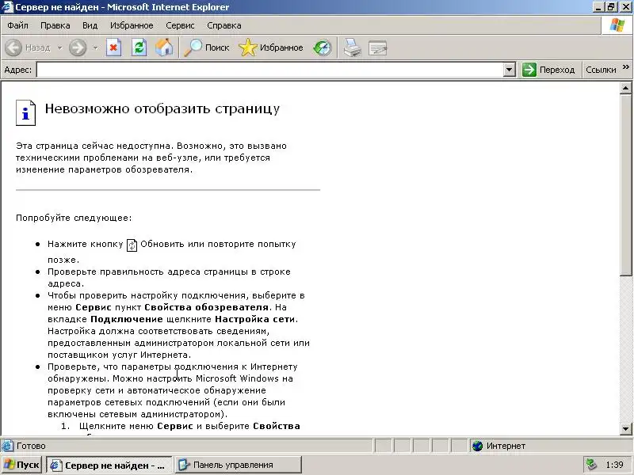This screenshot has height=475, width=634.
Task: Open the Пуск start button
Action: point(21,465)
